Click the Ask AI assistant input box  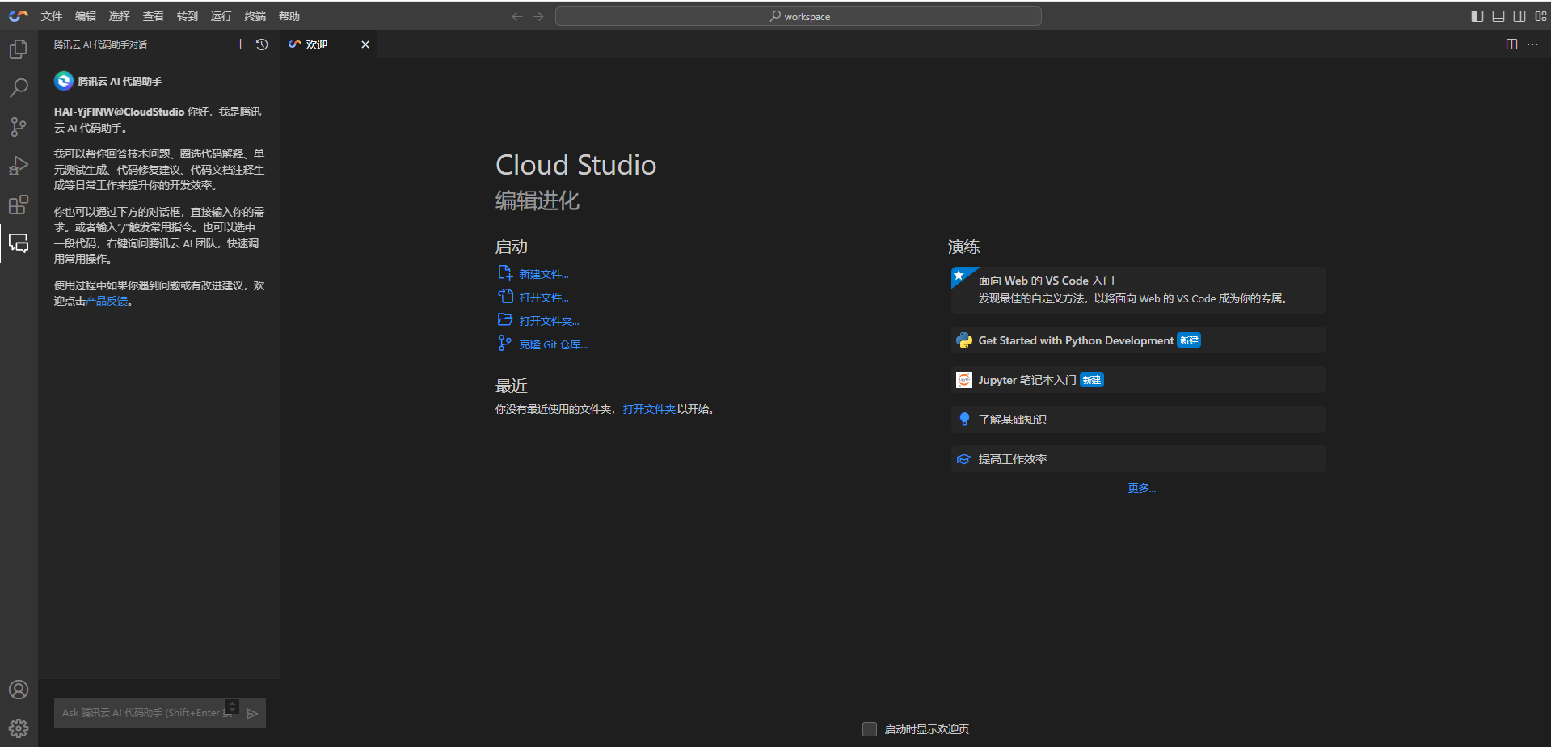(141, 713)
